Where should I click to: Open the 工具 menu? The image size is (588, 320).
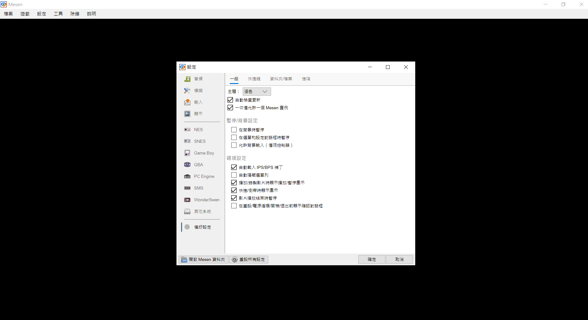58,14
